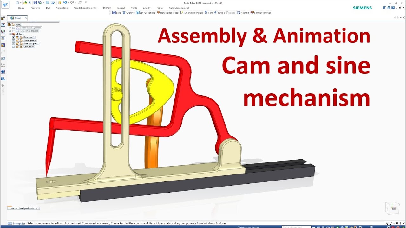This screenshot has width=406, height=228.
Task: Click the 3D Publishing icon
Action: click(x=138, y=13)
